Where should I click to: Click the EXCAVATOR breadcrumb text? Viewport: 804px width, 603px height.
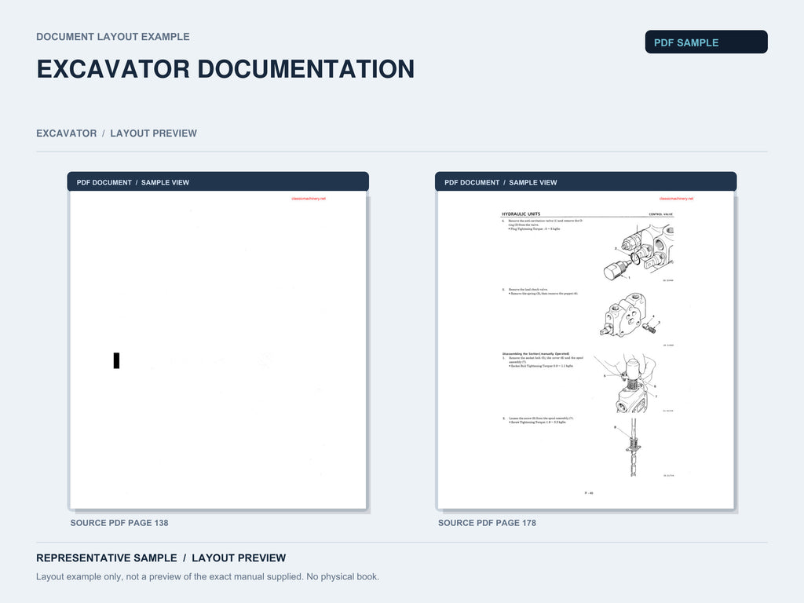pyautogui.click(x=66, y=133)
